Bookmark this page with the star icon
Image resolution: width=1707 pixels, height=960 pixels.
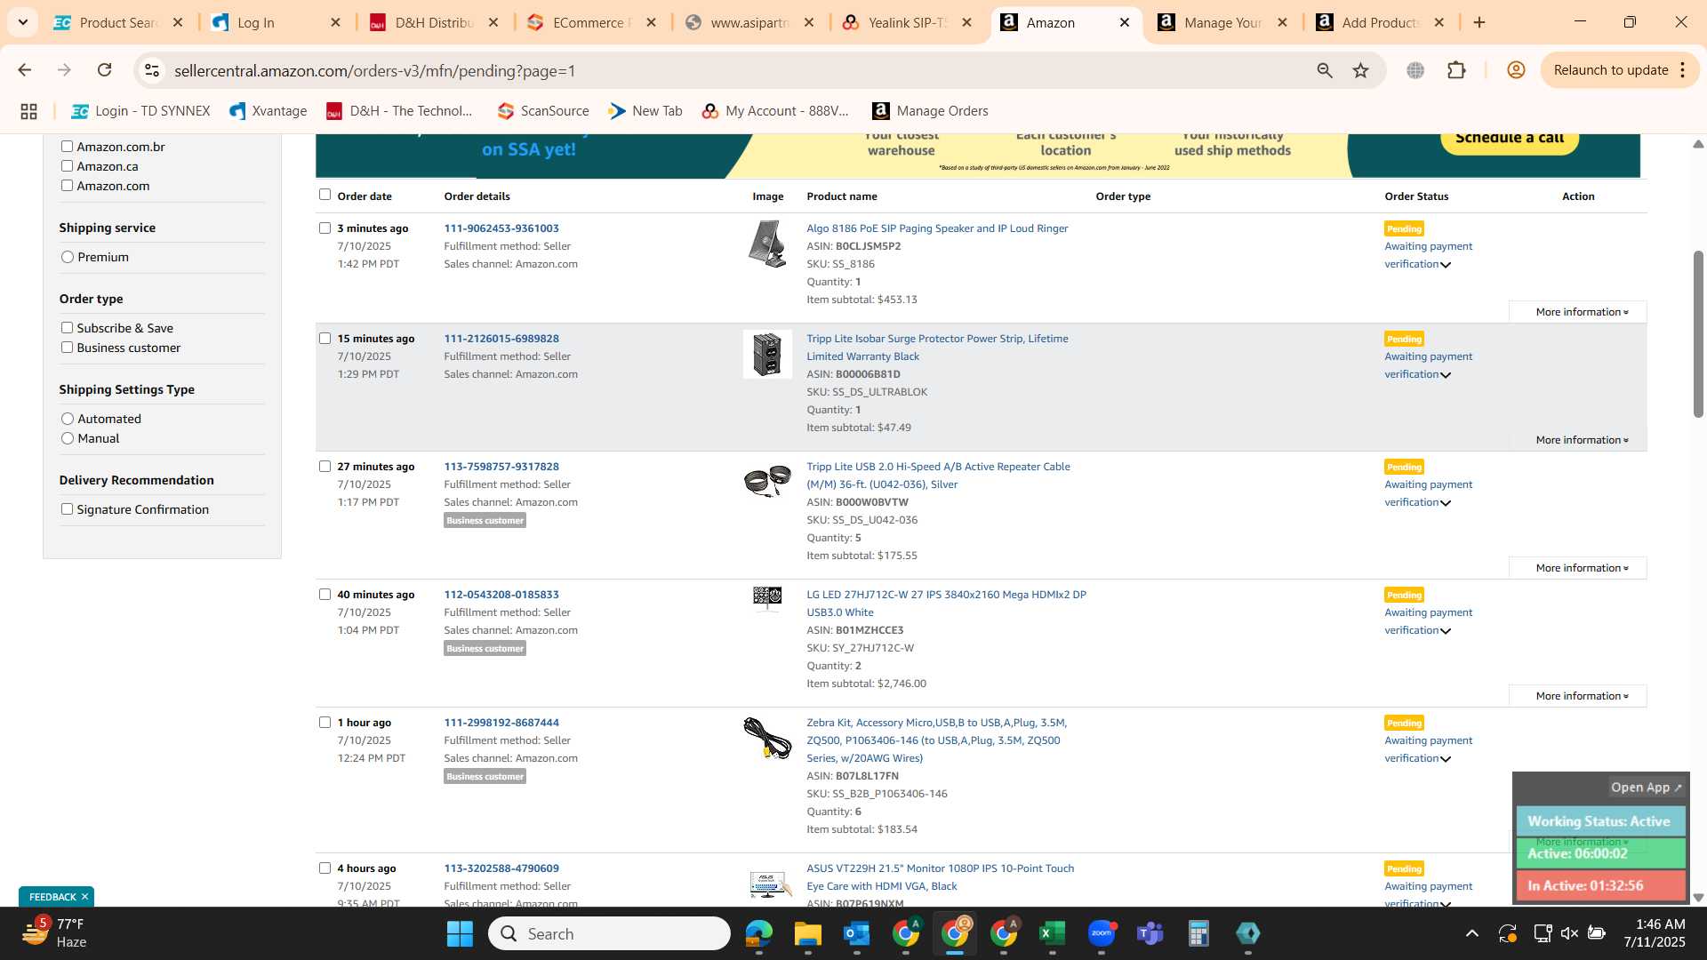1360,70
